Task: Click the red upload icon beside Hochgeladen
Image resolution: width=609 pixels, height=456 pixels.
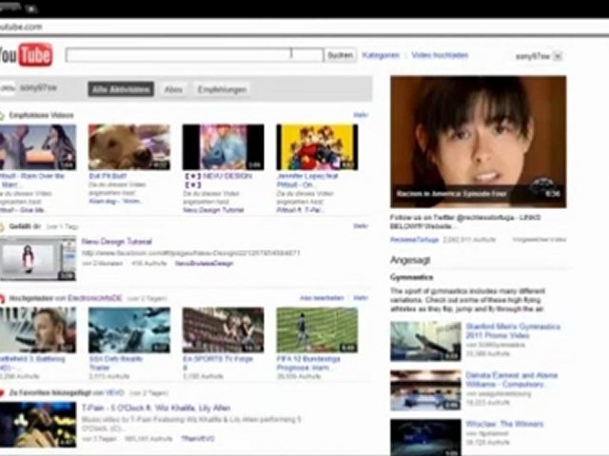Action: (x=3, y=298)
